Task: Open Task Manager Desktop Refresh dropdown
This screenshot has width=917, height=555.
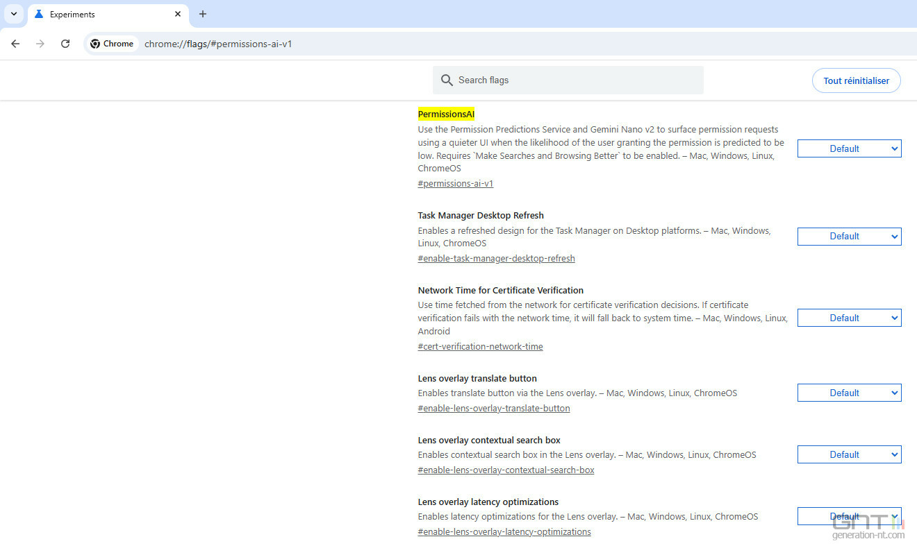Action: pyautogui.click(x=849, y=236)
